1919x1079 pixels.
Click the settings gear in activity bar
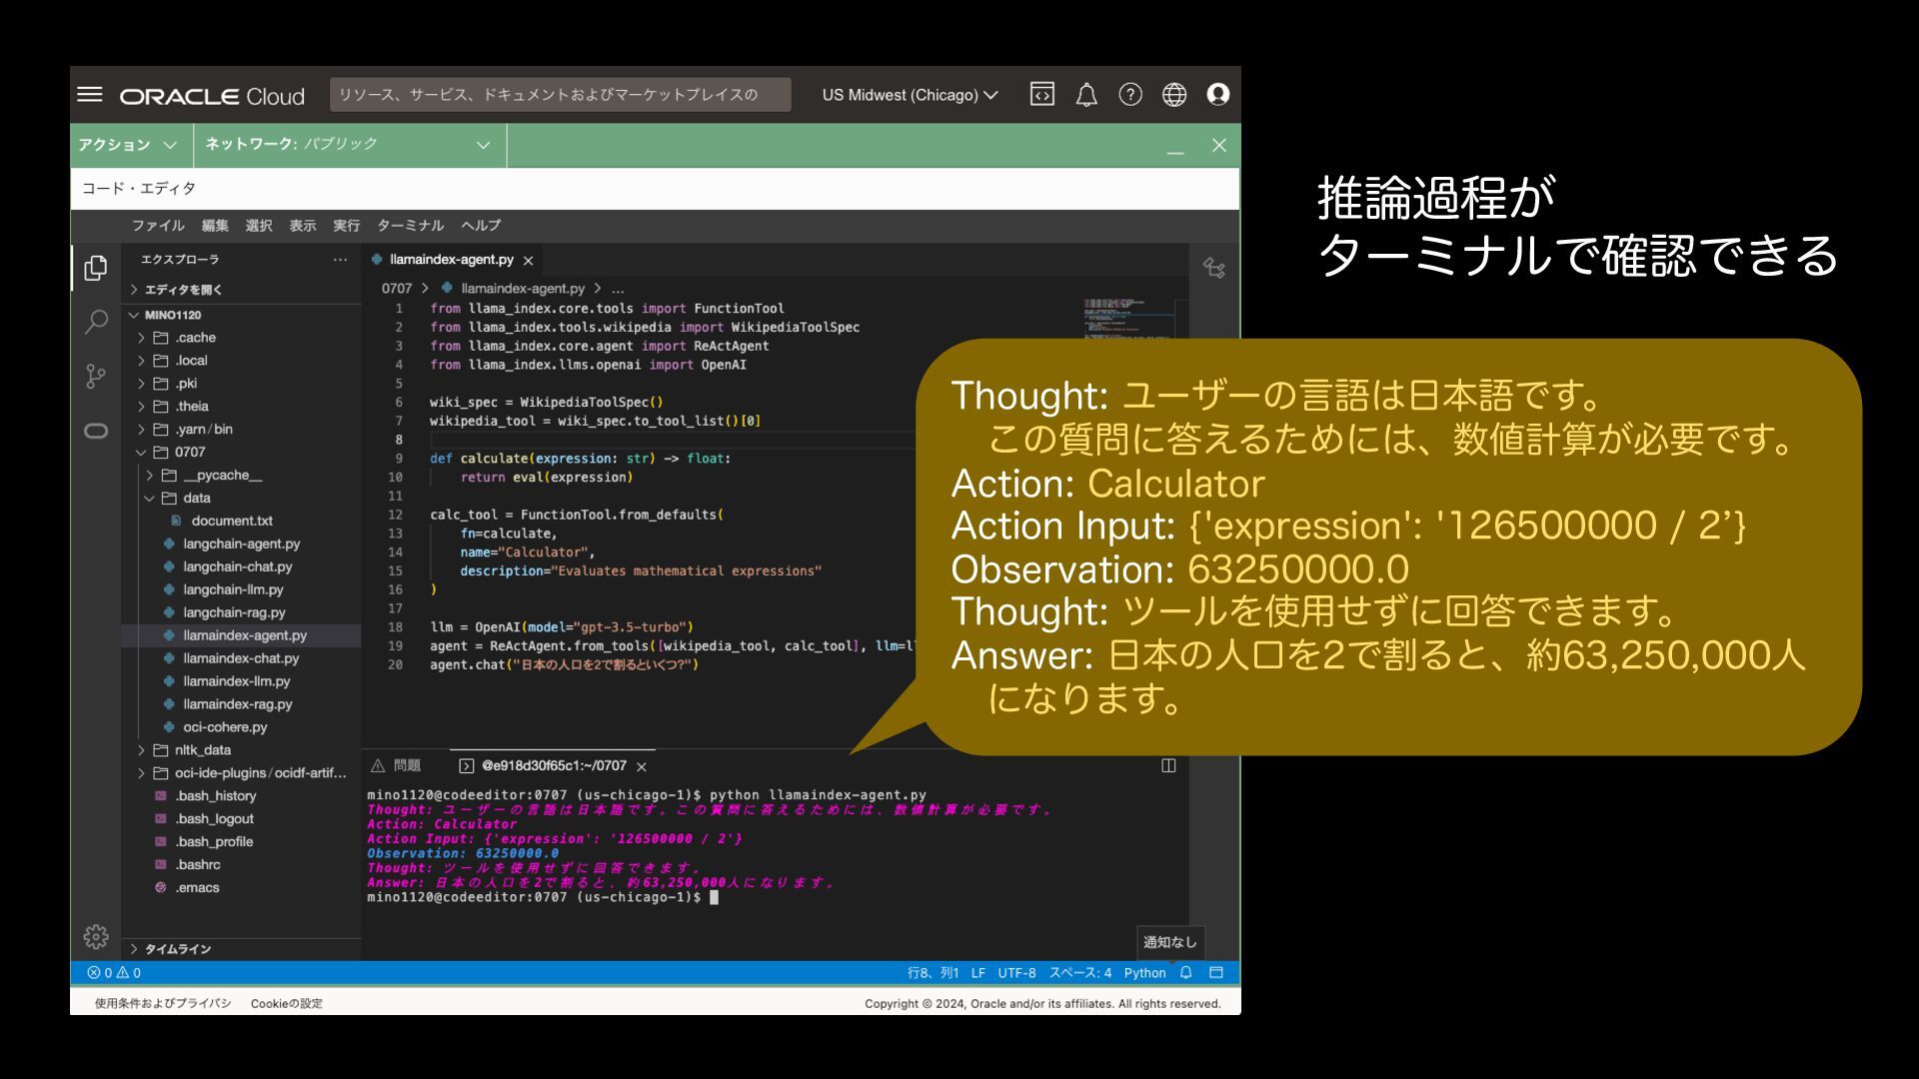(96, 936)
